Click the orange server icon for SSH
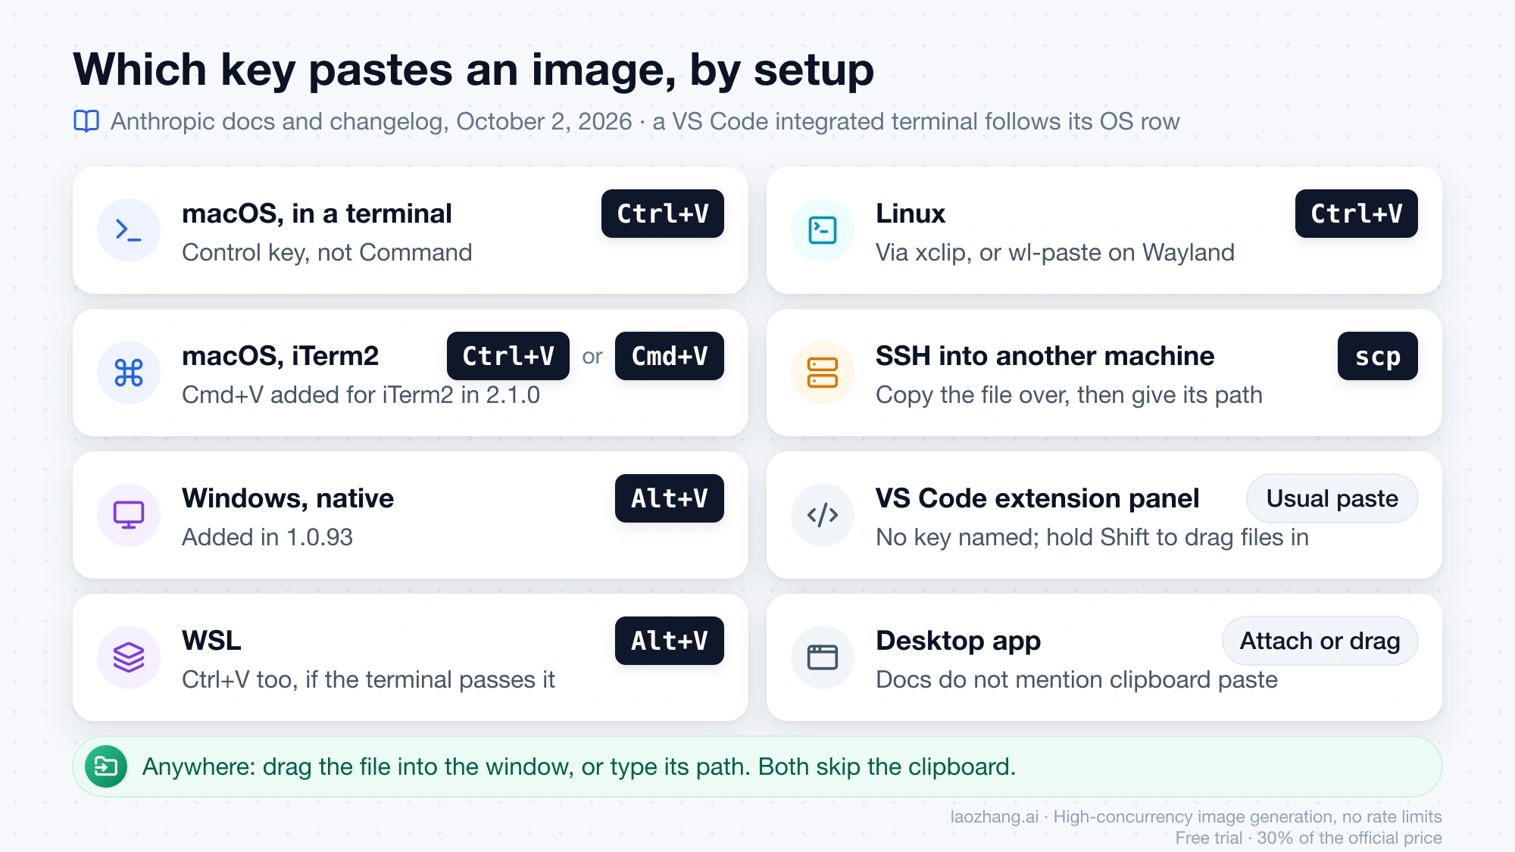The image size is (1515, 852). coord(823,373)
